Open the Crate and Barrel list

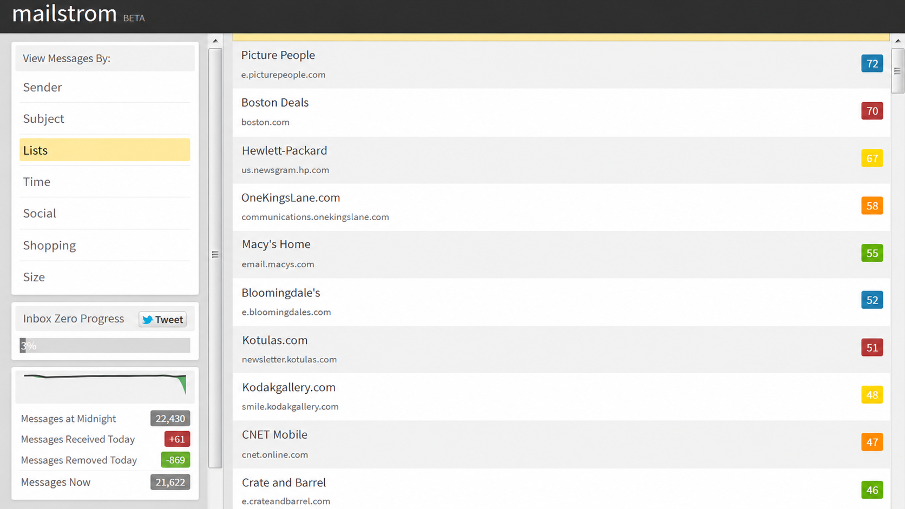[561, 489]
